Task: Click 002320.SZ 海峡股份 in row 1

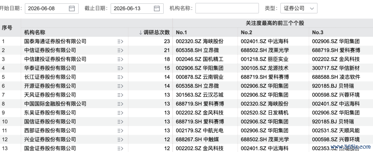Action: click(200, 41)
